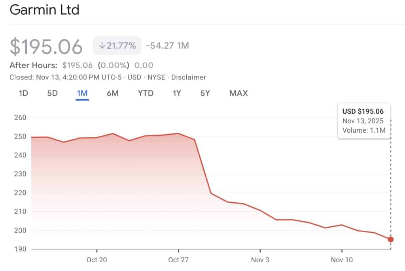Click the red downward arrow in the percentage badge
The height and width of the screenshot is (271, 405).
pyautogui.click(x=103, y=45)
